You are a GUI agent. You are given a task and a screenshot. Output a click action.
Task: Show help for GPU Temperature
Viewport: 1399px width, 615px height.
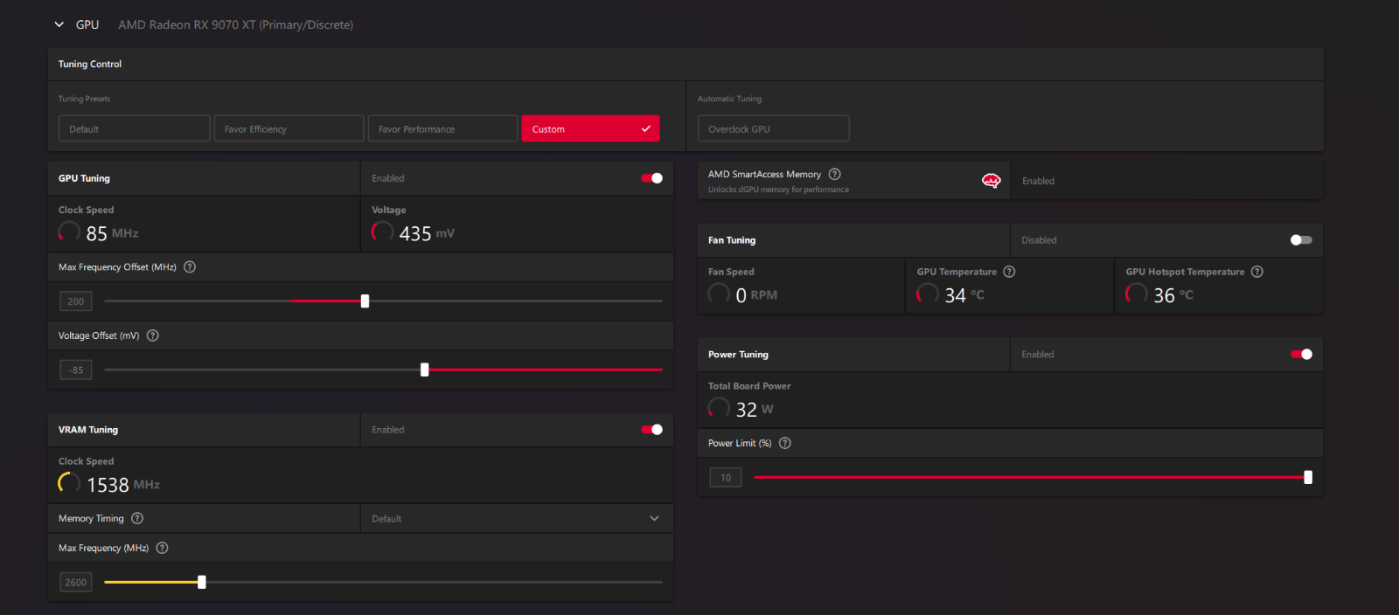pyautogui.click(x=1010, y=272)
